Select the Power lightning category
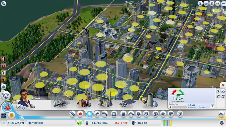The image size is (226, 127). click(89, 114)
